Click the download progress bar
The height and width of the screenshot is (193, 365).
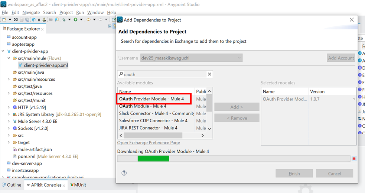pyautogui.click(x=234, y=159)
